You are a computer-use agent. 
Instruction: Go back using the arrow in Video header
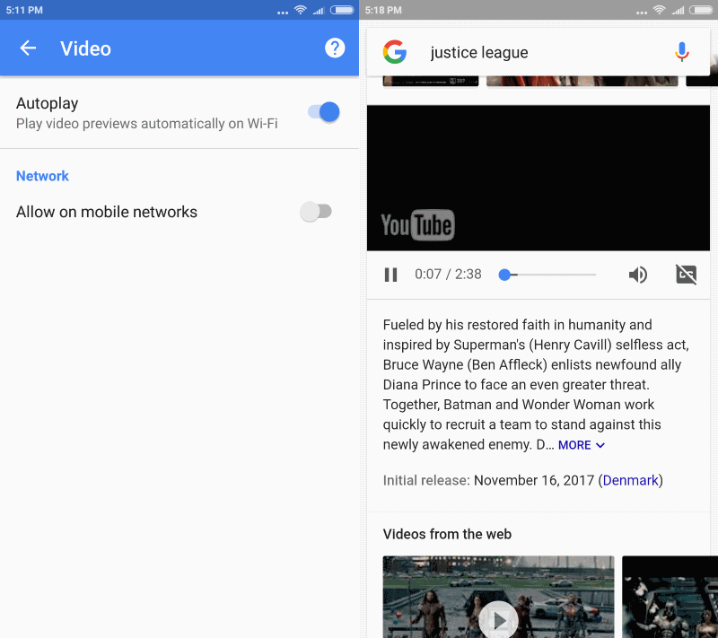(x=28, y=48)
